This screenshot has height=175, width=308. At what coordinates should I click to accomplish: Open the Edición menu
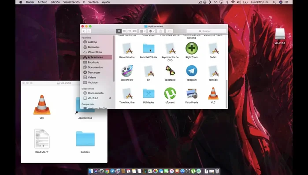(x=55, y=2)
